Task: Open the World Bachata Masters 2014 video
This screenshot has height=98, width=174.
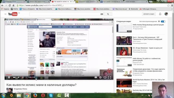Action: [149, 81]
